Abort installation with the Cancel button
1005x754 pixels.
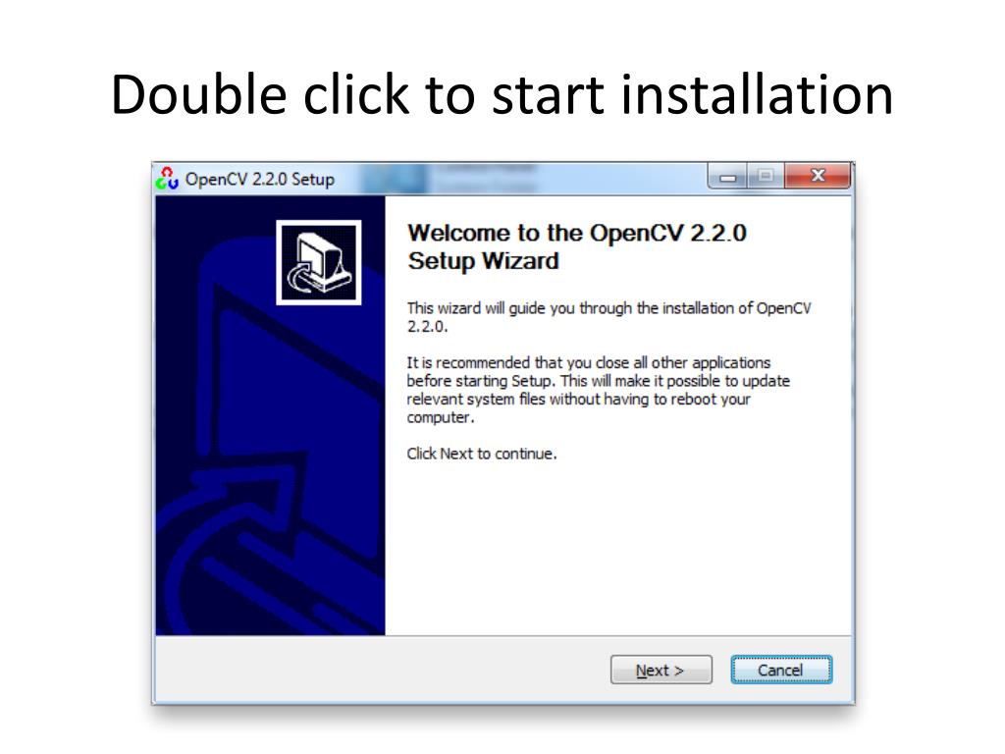point(780,670)
